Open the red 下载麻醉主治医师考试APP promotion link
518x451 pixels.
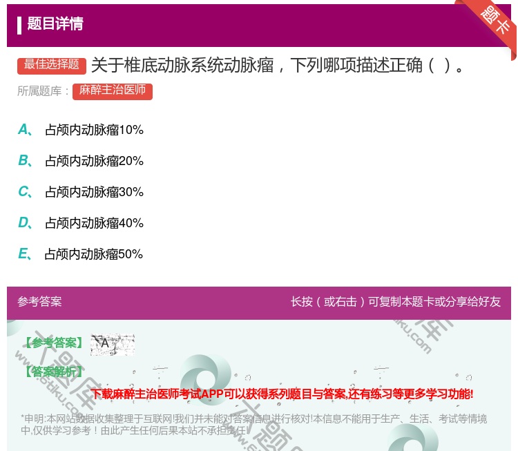[x=282, y=394]
